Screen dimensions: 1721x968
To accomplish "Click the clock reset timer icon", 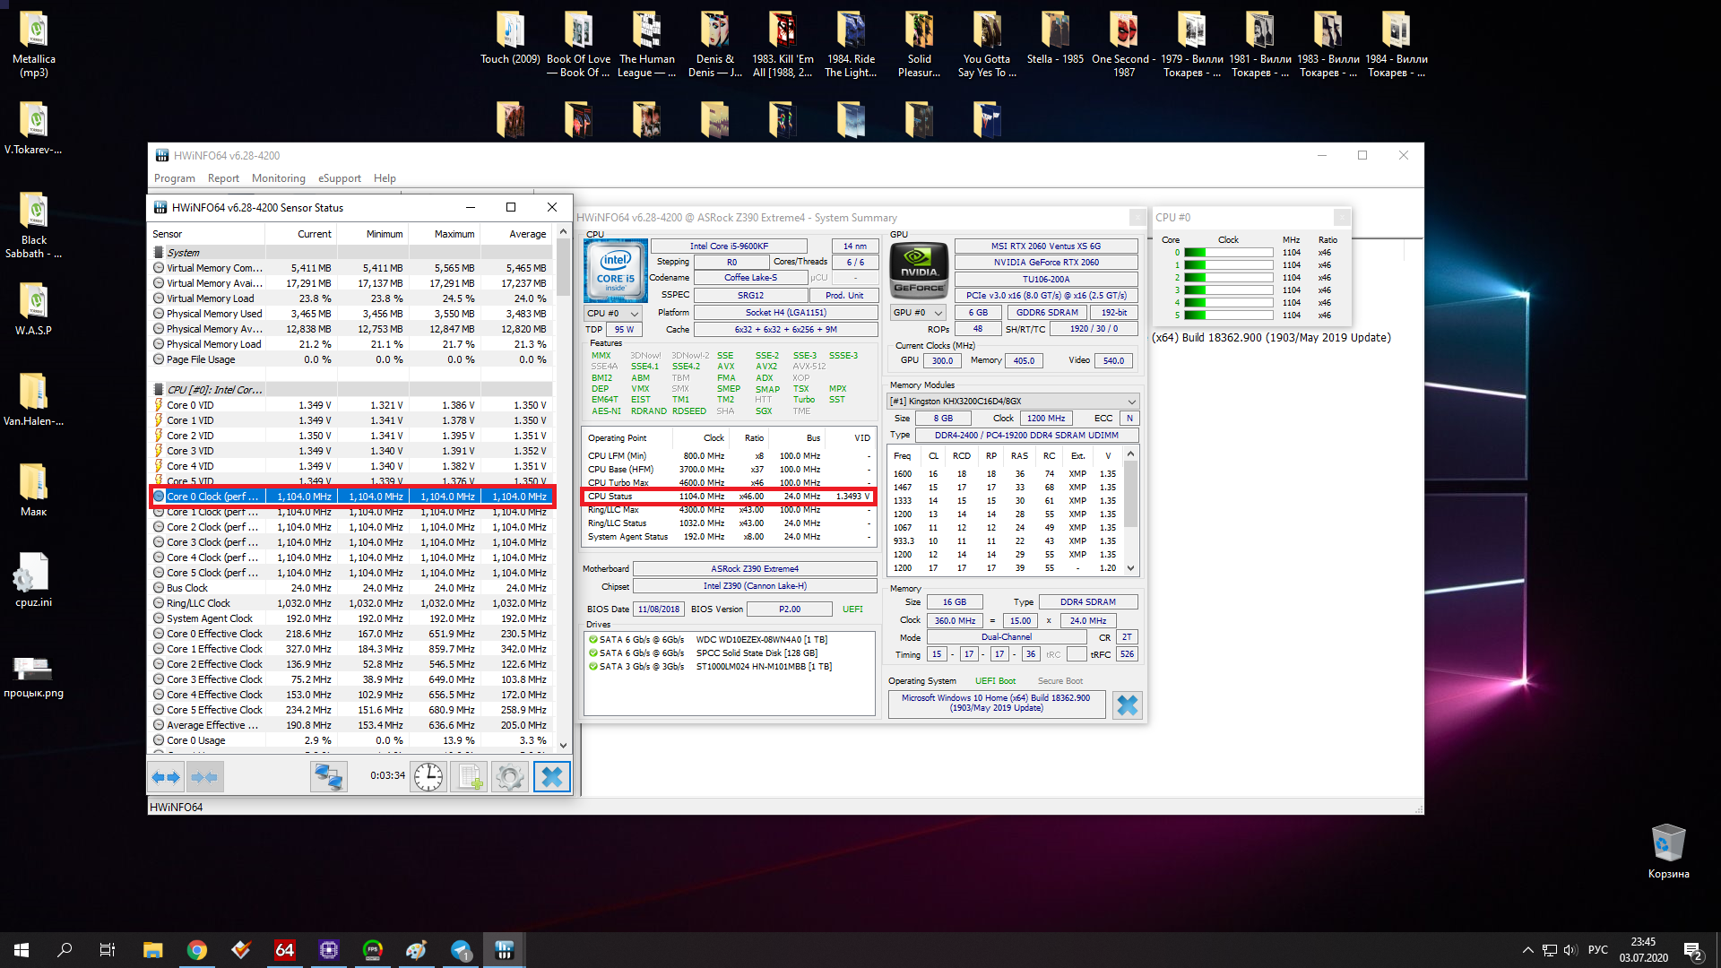I will (x=428, y=777).
